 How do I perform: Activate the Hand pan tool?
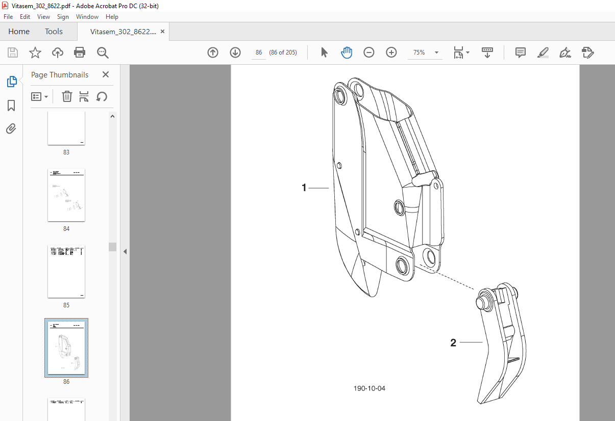(x=347, y=52)
